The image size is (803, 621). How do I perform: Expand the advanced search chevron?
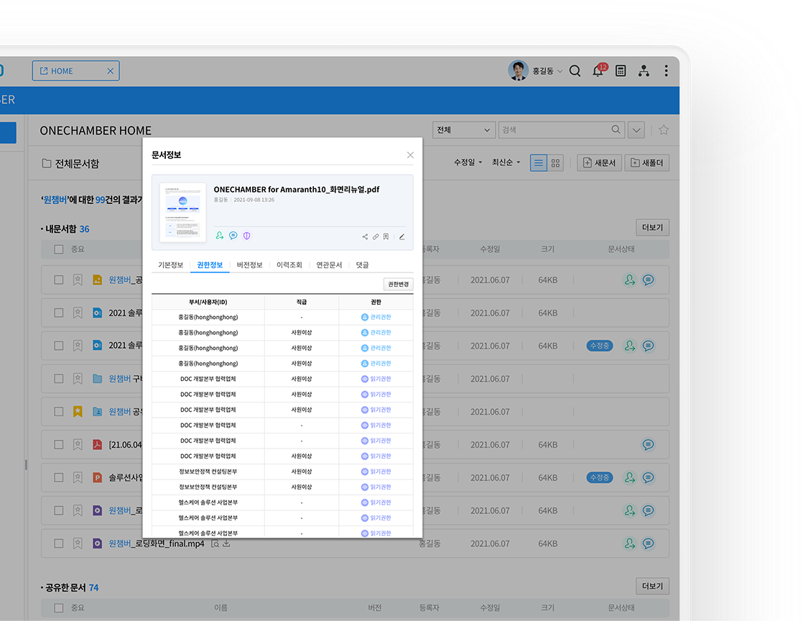pyautogui.click(x=636, y=129)
